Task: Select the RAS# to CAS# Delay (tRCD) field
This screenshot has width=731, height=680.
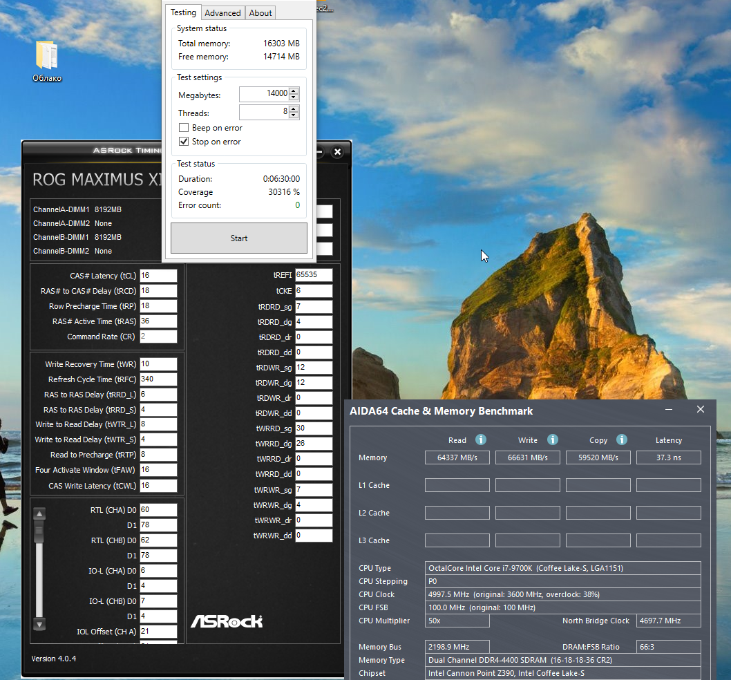Action: point(158,290)
